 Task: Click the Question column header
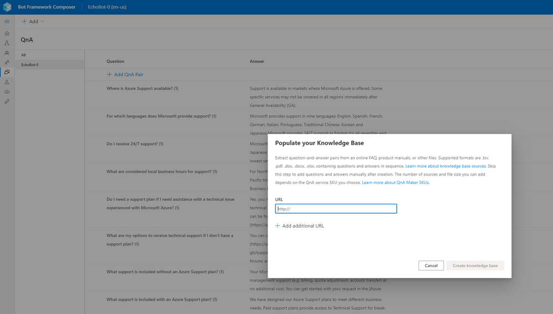coord(115,61)
